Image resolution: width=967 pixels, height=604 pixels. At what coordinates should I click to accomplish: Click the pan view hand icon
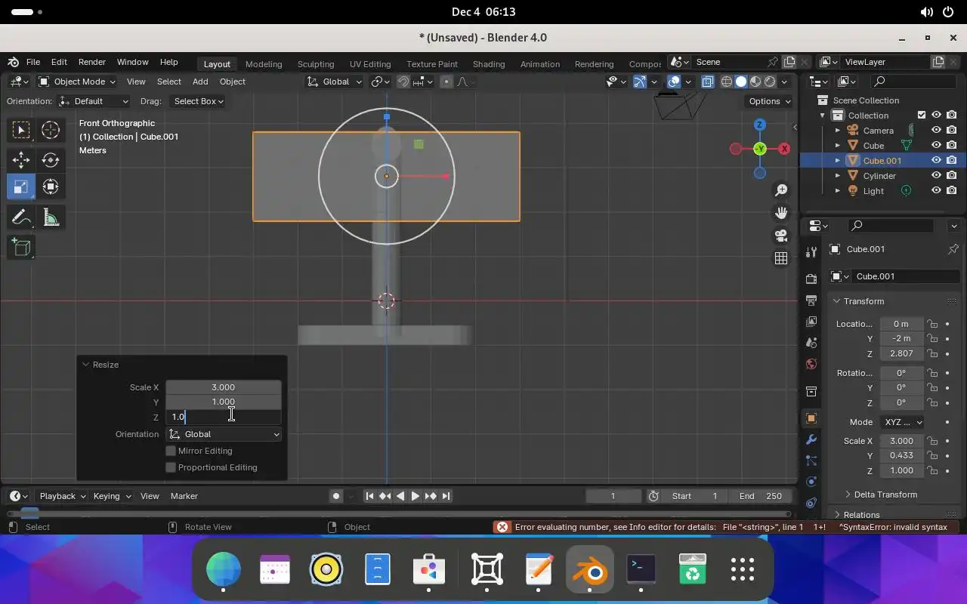point(781,213)
